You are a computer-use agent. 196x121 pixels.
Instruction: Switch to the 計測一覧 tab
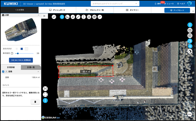[x=31, y=67]
